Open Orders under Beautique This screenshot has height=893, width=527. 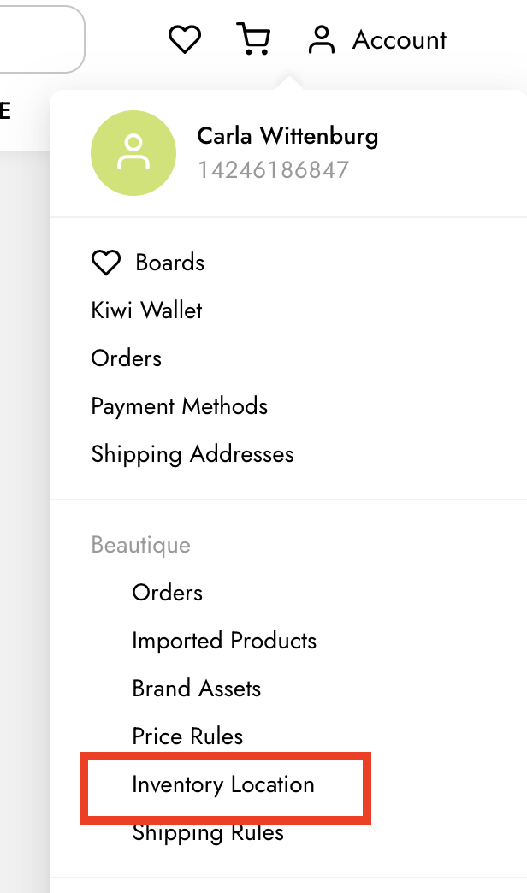pyautogui.click(x=167, y=593)
